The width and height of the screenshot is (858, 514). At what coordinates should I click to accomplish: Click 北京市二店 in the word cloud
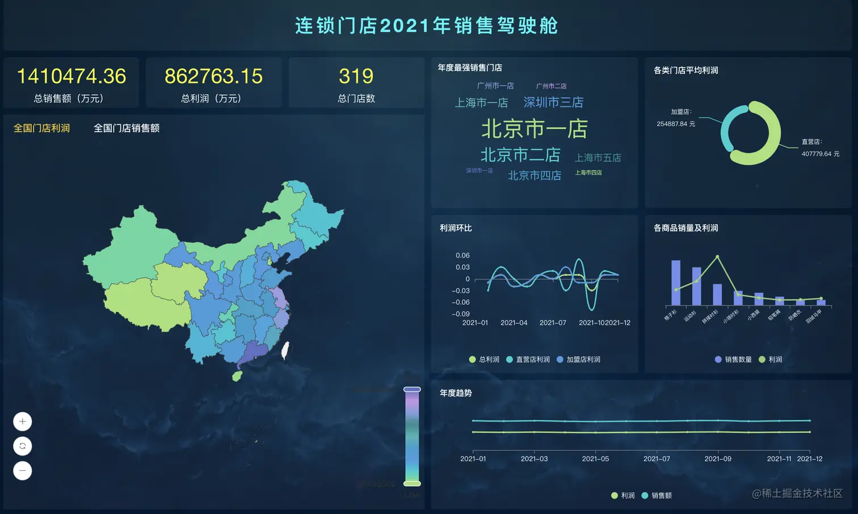point(520,155)
